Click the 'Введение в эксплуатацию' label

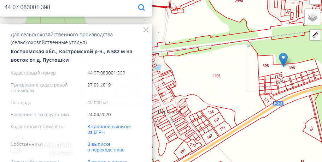click(40, 114)
